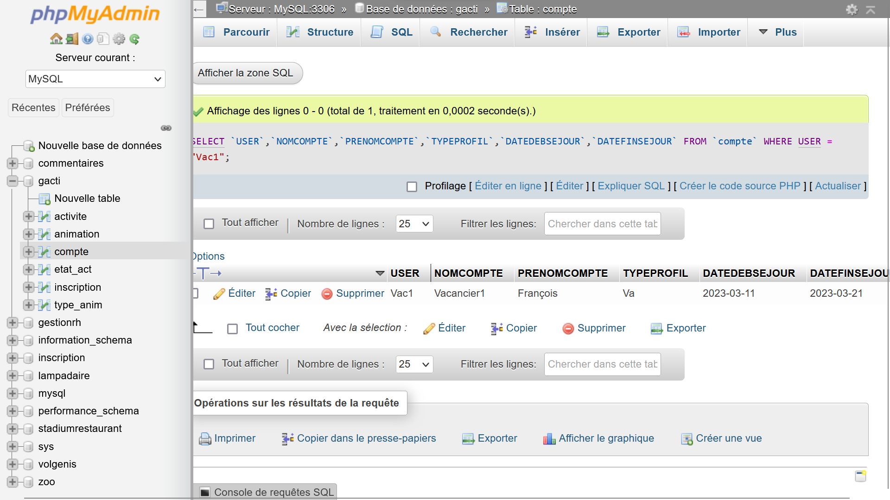Click the Expliquer SQL link
Image resolution: width=890 pixels, height=500 pixels.
coord(631,186)
